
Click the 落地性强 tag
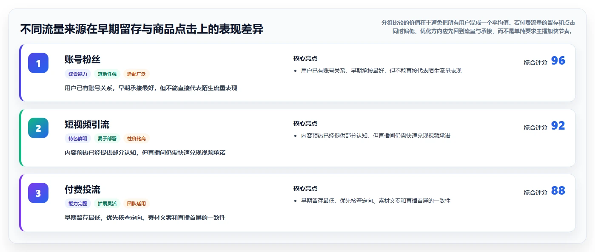pos(107,74)
